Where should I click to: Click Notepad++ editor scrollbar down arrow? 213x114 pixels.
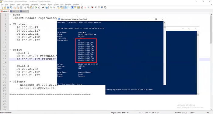(211, 109)
